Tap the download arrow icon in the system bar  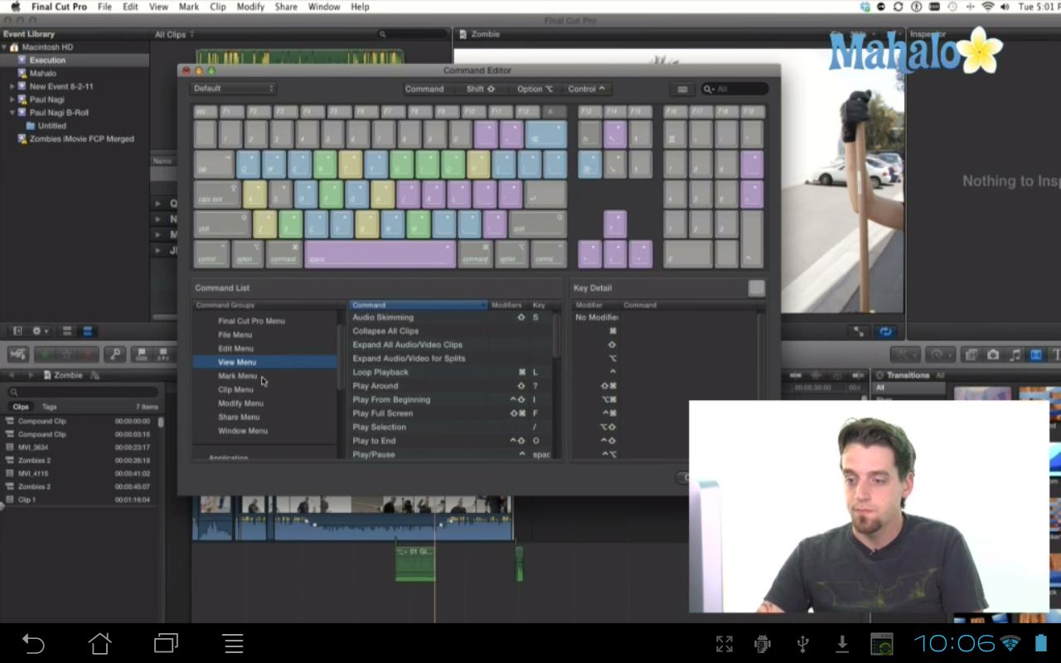841,643
